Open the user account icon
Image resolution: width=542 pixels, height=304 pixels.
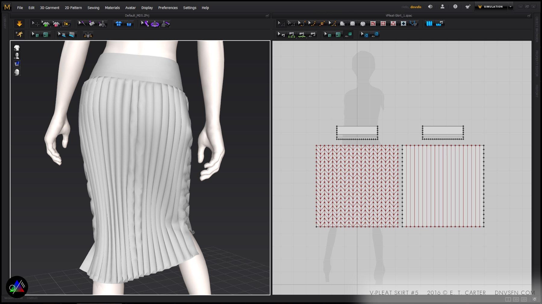442,7
